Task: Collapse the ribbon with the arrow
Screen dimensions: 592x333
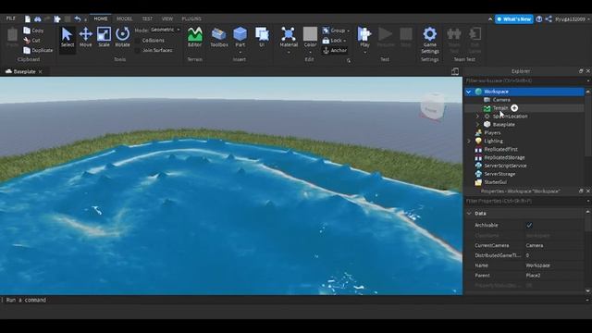Action: 490,18
